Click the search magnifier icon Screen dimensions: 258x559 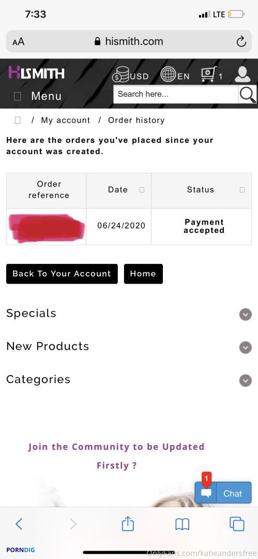pos(247,95)
